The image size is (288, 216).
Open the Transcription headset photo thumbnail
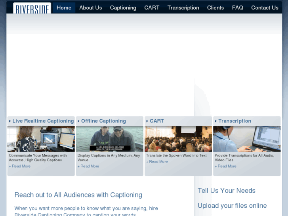246,139
